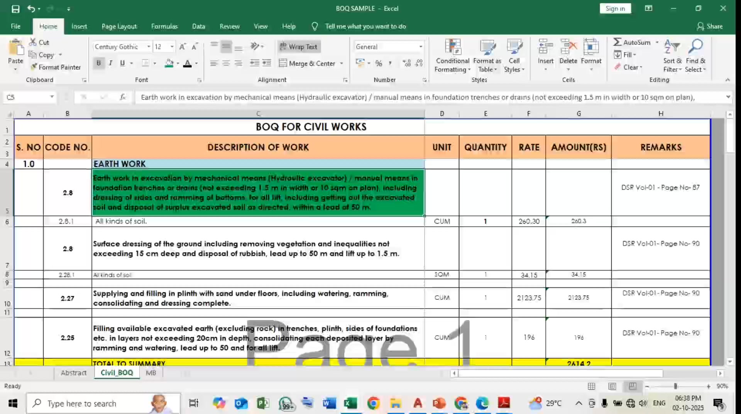Click the Share button
Viewport: 741px width, 414px height.
tap(710, 26)
